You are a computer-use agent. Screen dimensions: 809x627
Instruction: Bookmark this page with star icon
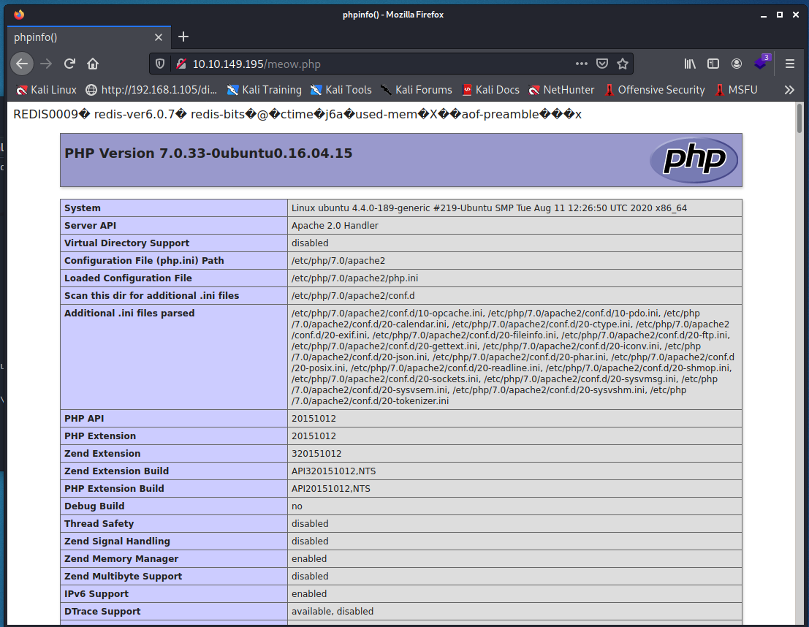click(623, 64)
